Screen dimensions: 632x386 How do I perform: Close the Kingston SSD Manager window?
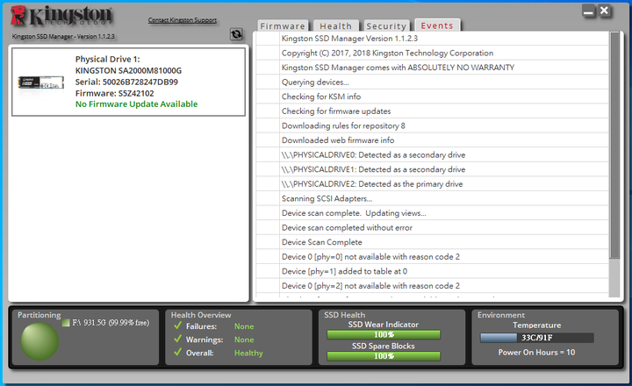click(604, 11)
